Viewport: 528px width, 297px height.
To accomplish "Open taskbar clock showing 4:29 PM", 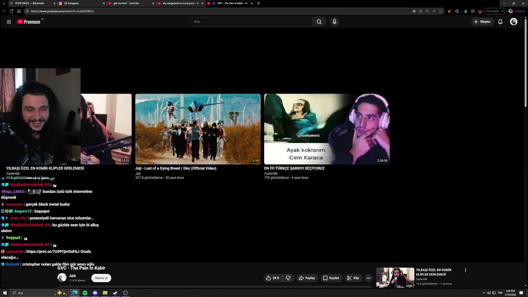I will click(510, 293).
